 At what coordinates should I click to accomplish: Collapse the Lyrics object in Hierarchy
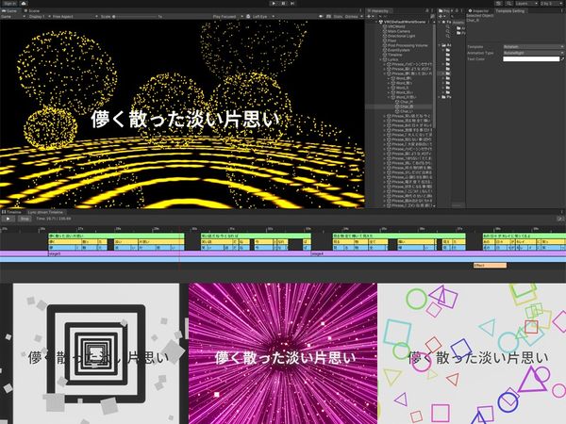coord(381,59)
